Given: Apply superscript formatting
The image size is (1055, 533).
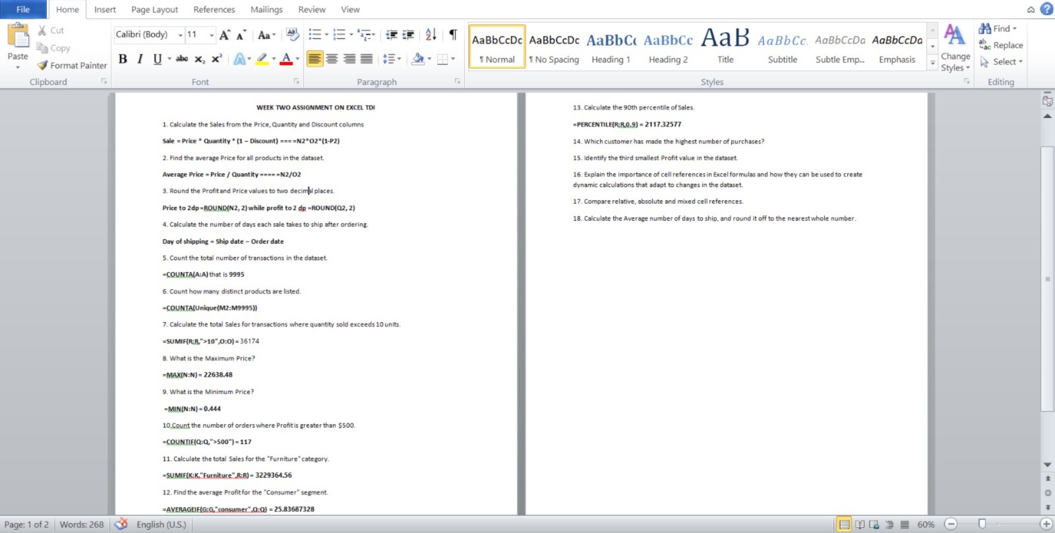Looking at the screenshot, I should click(x=217, y=59).
